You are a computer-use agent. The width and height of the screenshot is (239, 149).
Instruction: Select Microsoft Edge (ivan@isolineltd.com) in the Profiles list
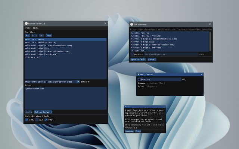(66, 51)
